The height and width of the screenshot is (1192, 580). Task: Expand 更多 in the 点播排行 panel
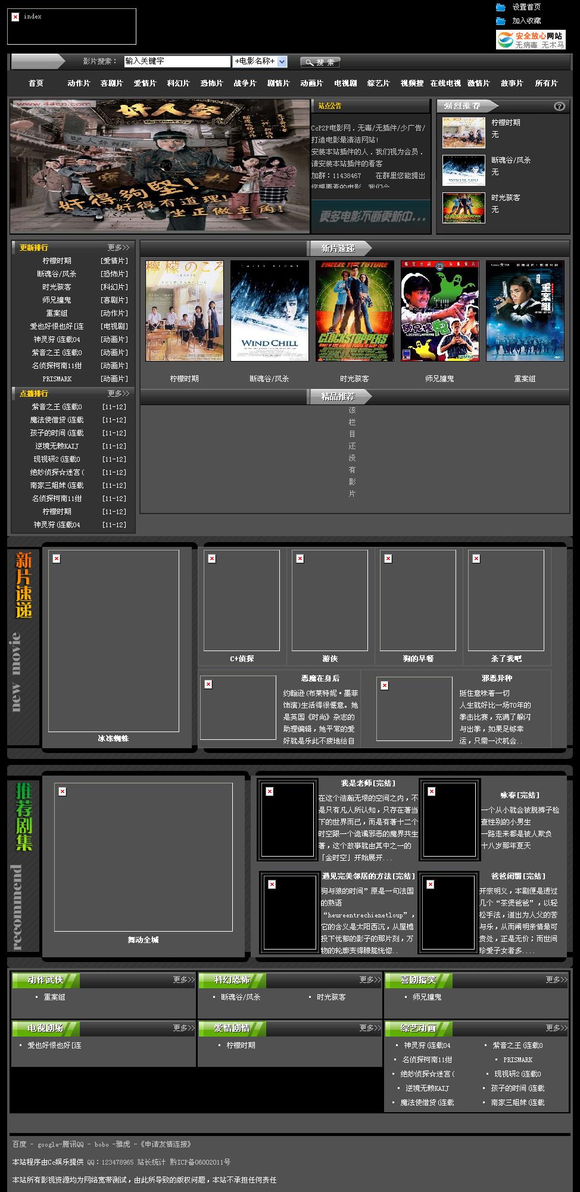tap(118, 393)
